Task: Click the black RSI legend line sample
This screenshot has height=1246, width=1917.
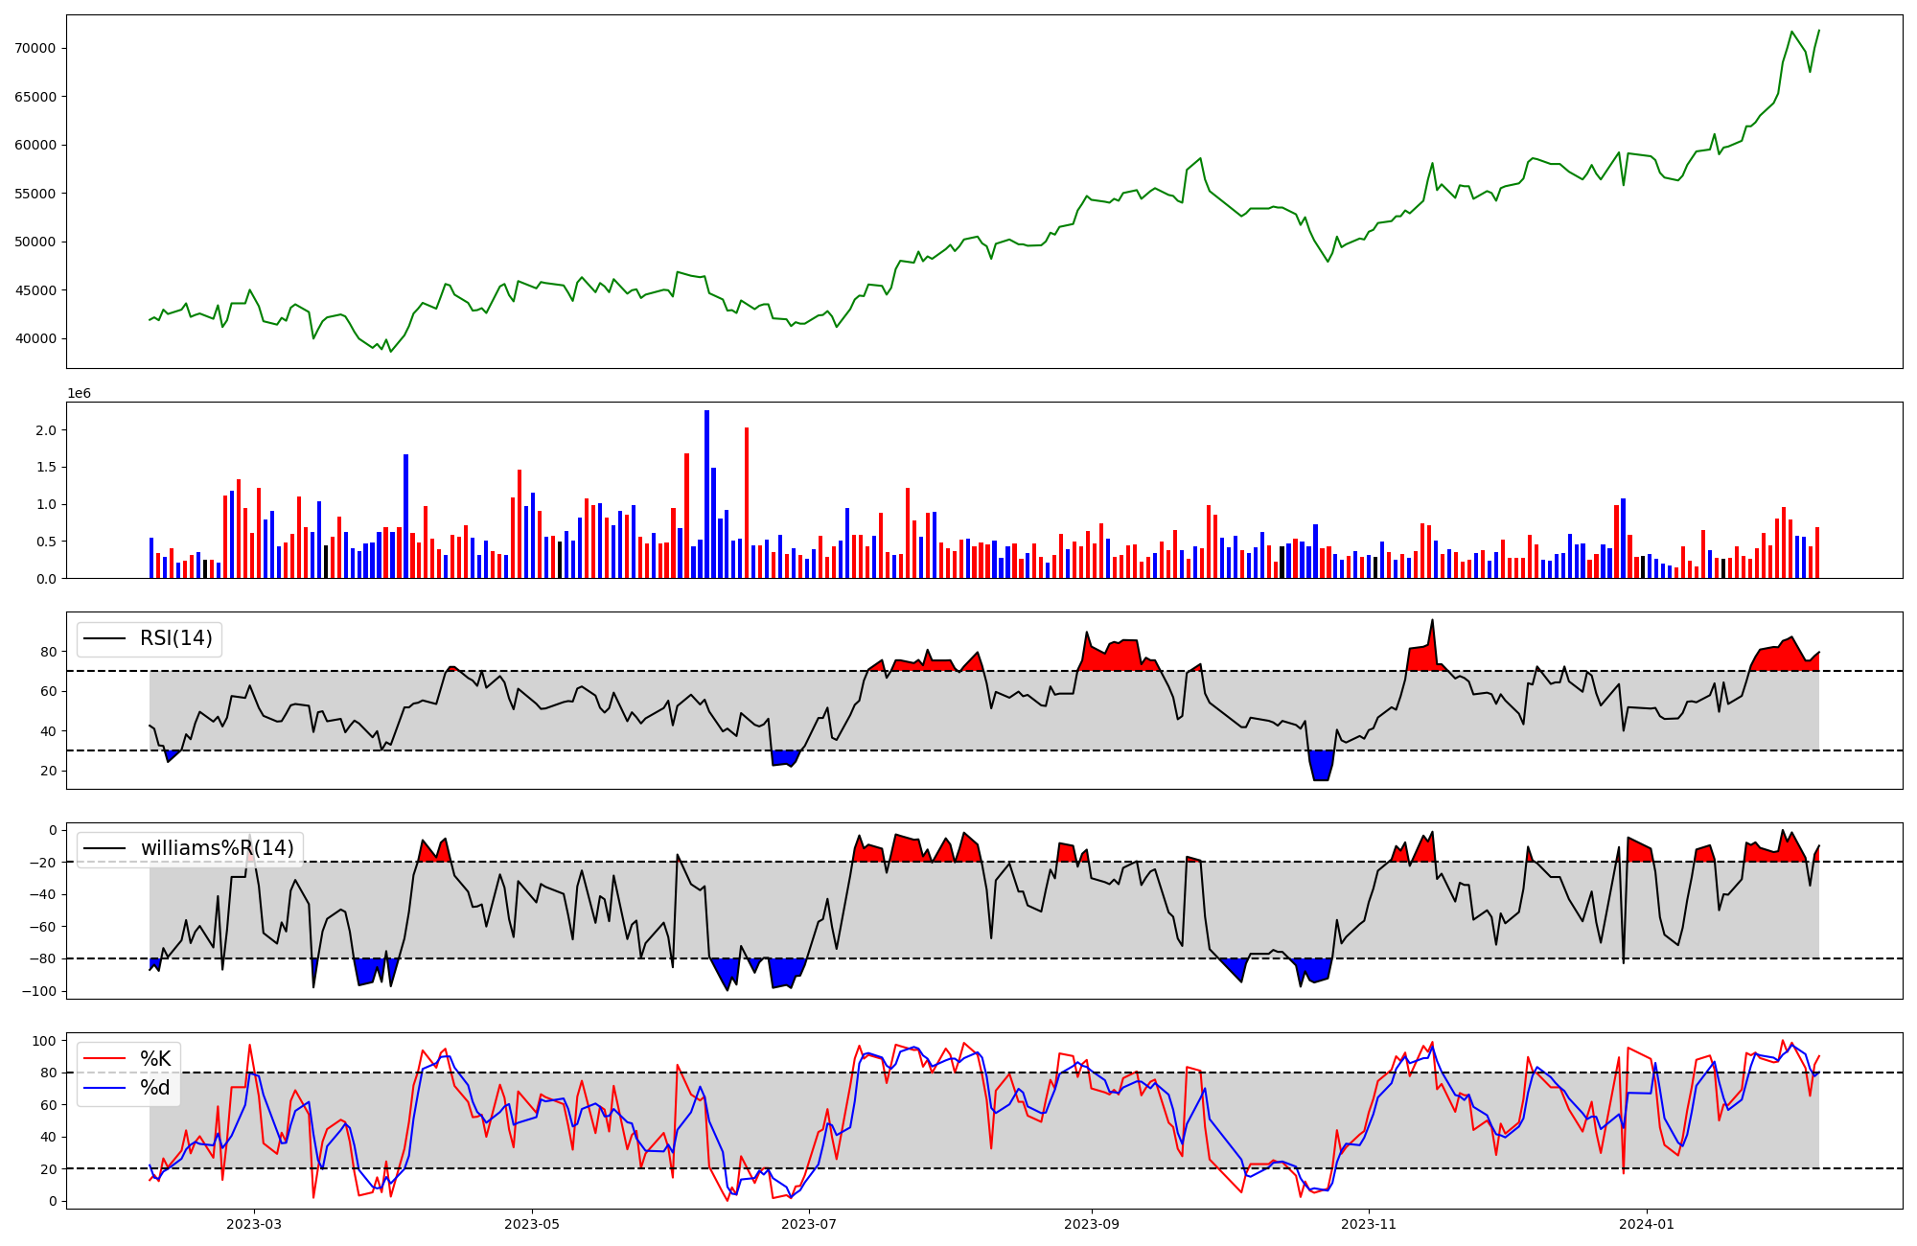Action: click(x=104, y=638)
